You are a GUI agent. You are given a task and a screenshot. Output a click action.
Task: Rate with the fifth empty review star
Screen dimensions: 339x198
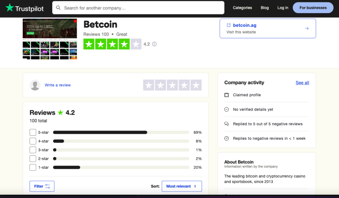(x=196, y=85)
